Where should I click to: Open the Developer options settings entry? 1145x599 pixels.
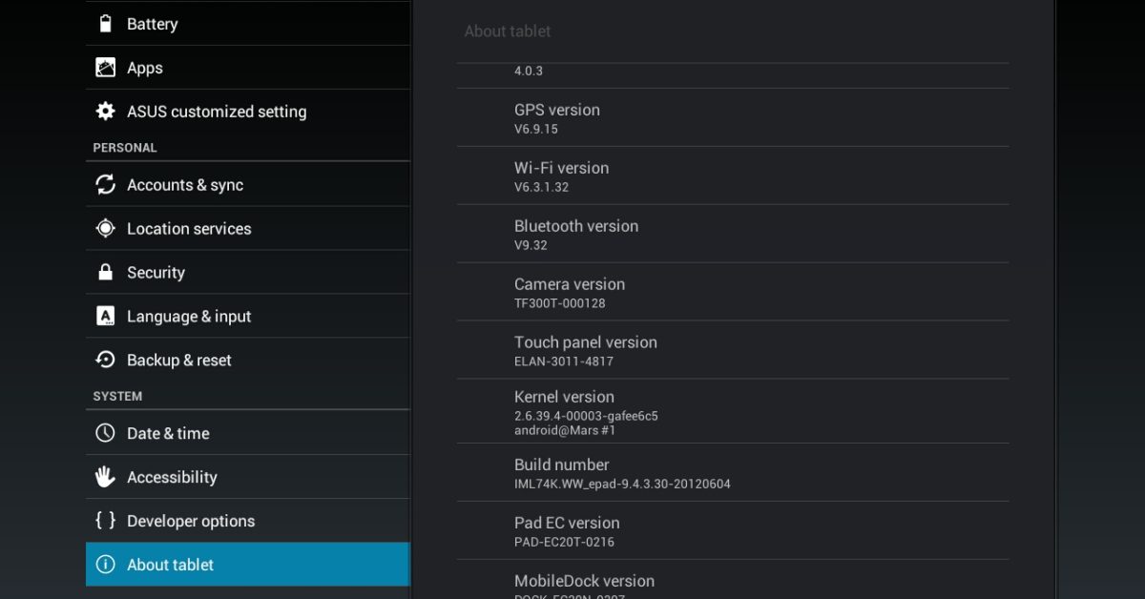point(248,521)
